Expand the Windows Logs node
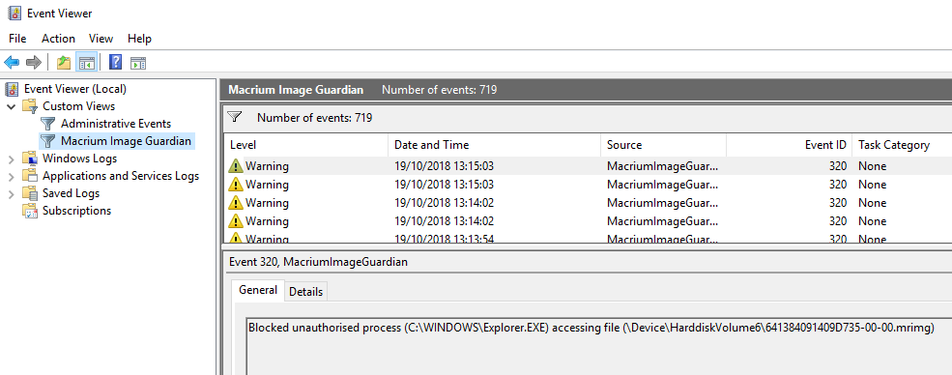Screen dimensions: 952x375 pos(12,159)
